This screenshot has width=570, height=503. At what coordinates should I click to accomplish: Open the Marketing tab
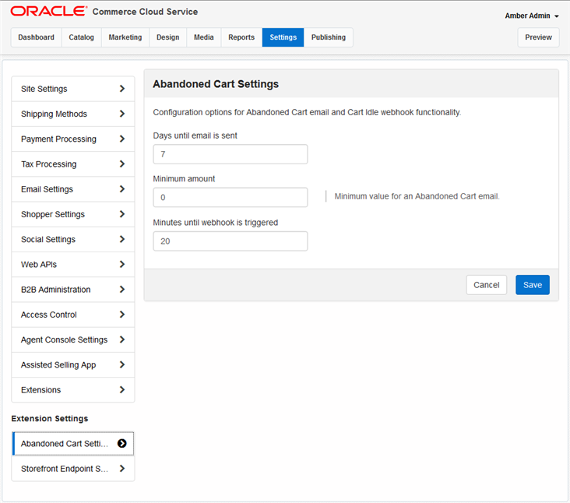125,37
